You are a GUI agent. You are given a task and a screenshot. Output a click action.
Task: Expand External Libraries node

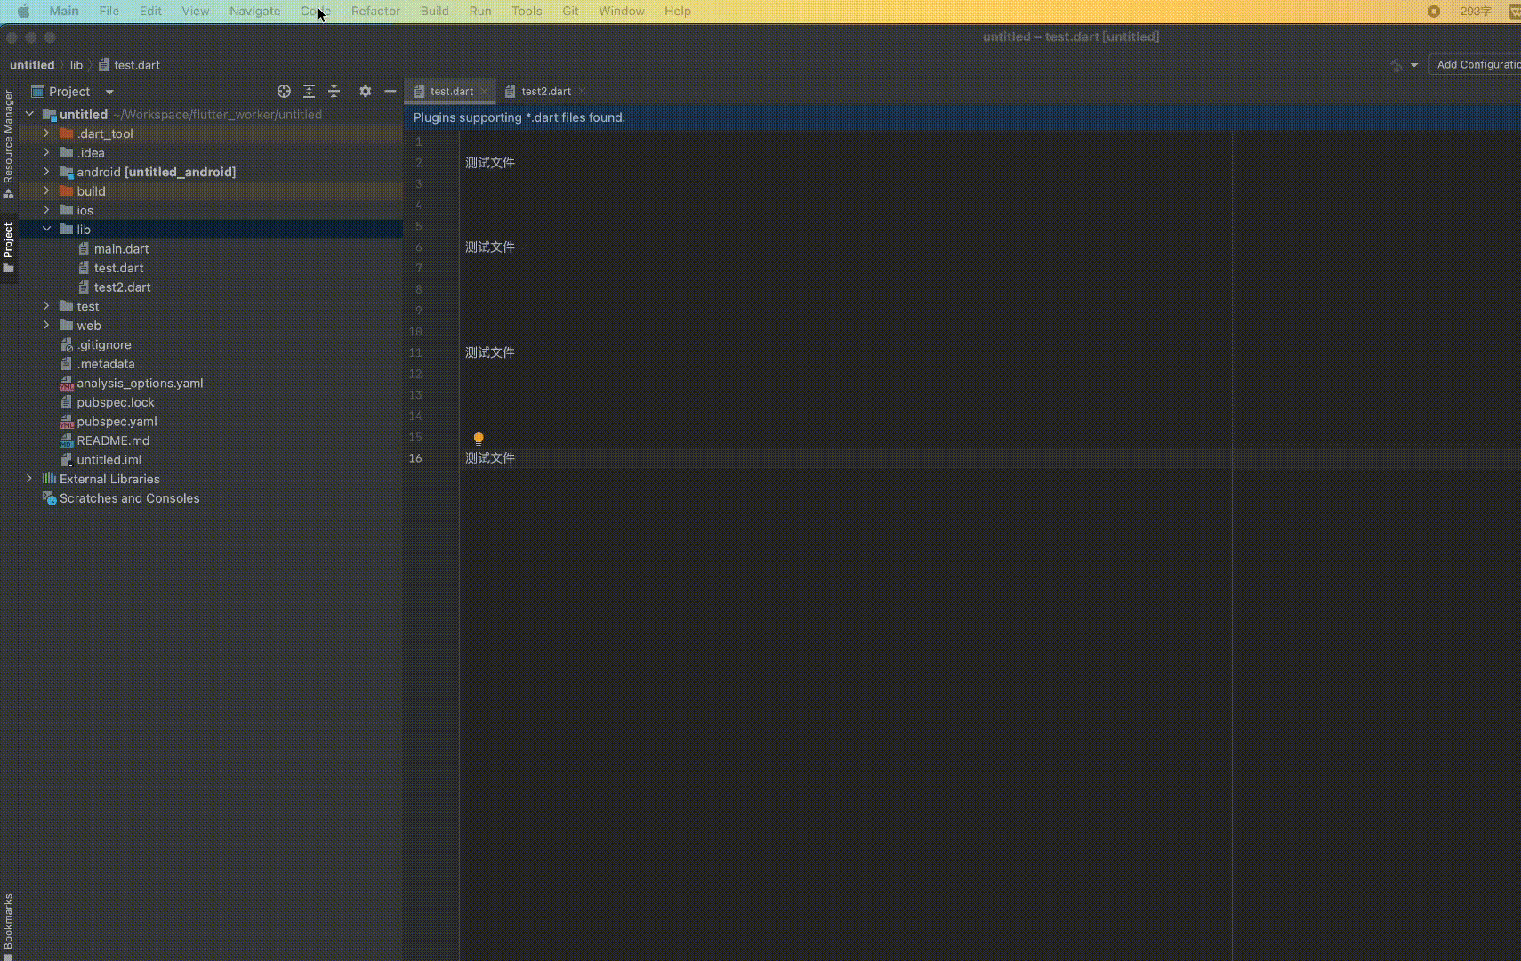(29, 479)
